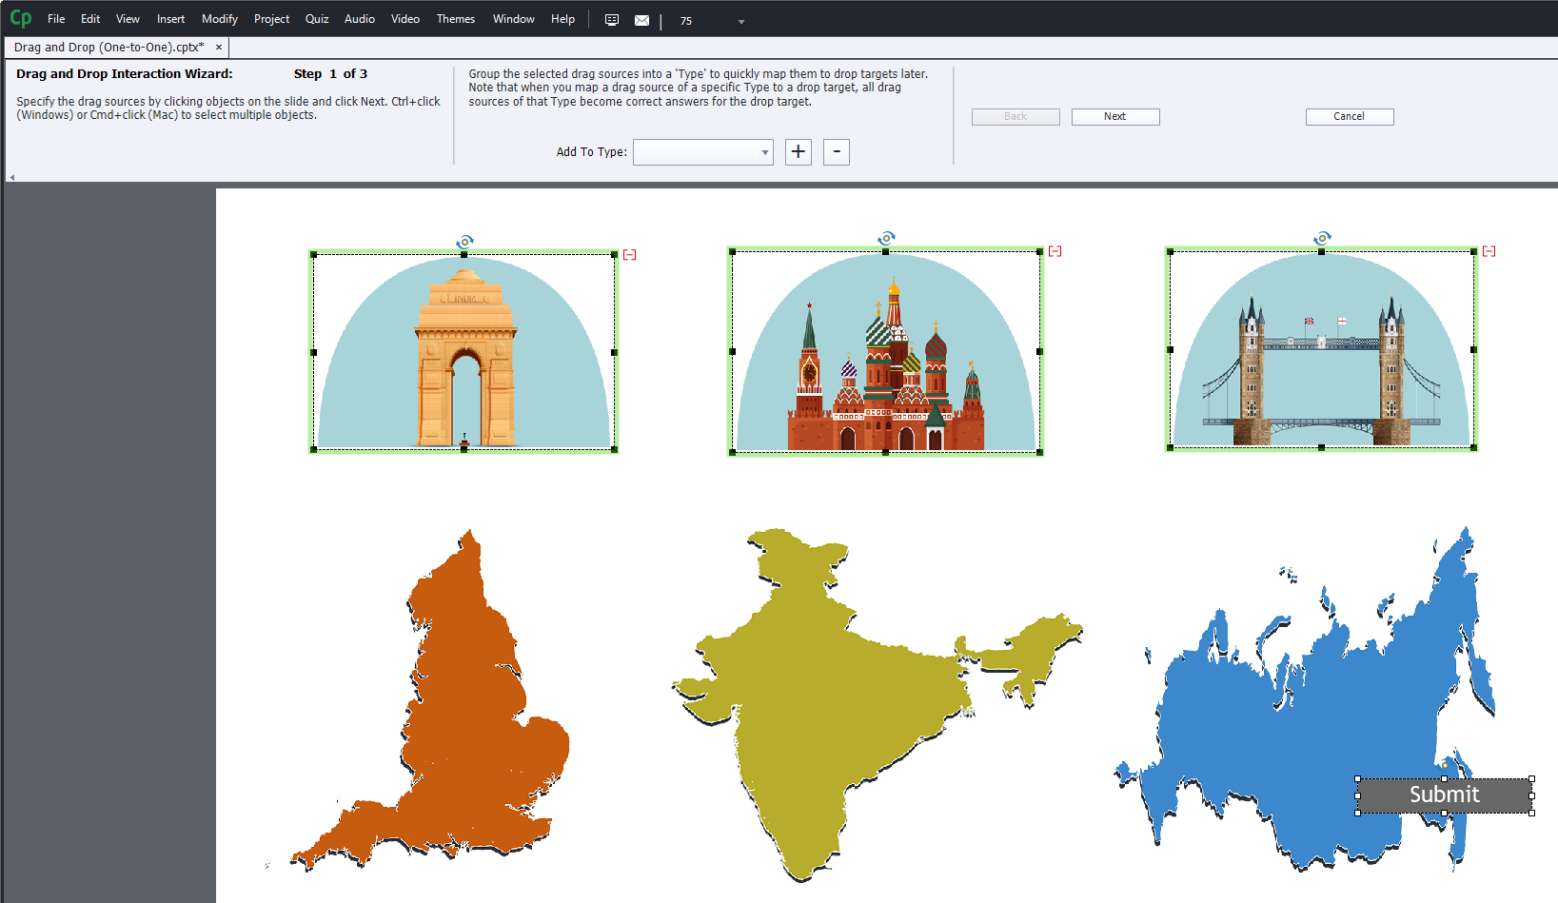
Task: Click the [-] marker on the Kremlin image
Action: [1054, 251]
